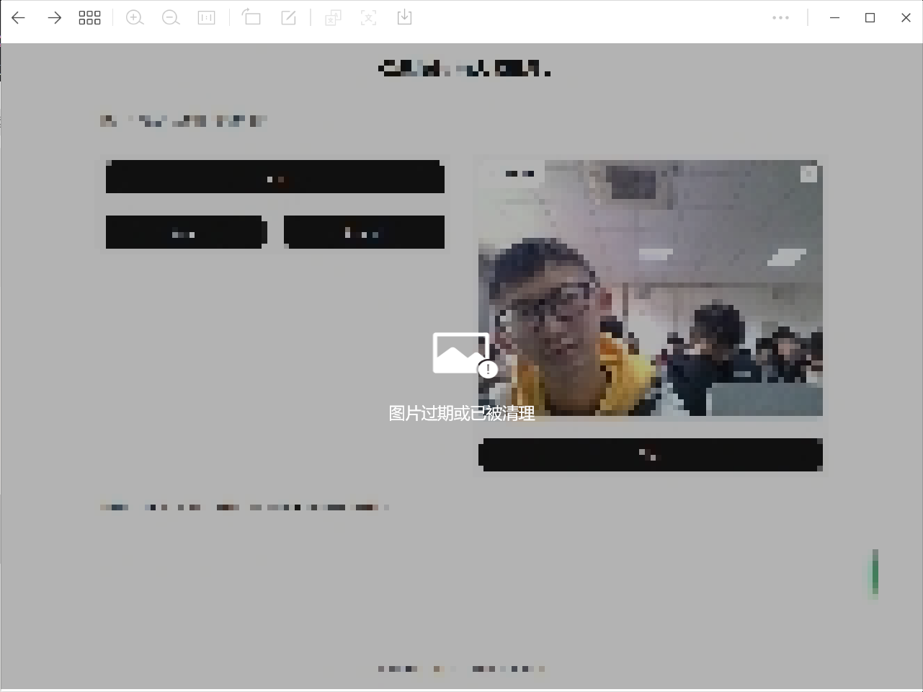Image resolution: width=923 pixels, height=692 pixels.
Task: Click the blurred webcam preview thumbnail
Action: [651, 288]
